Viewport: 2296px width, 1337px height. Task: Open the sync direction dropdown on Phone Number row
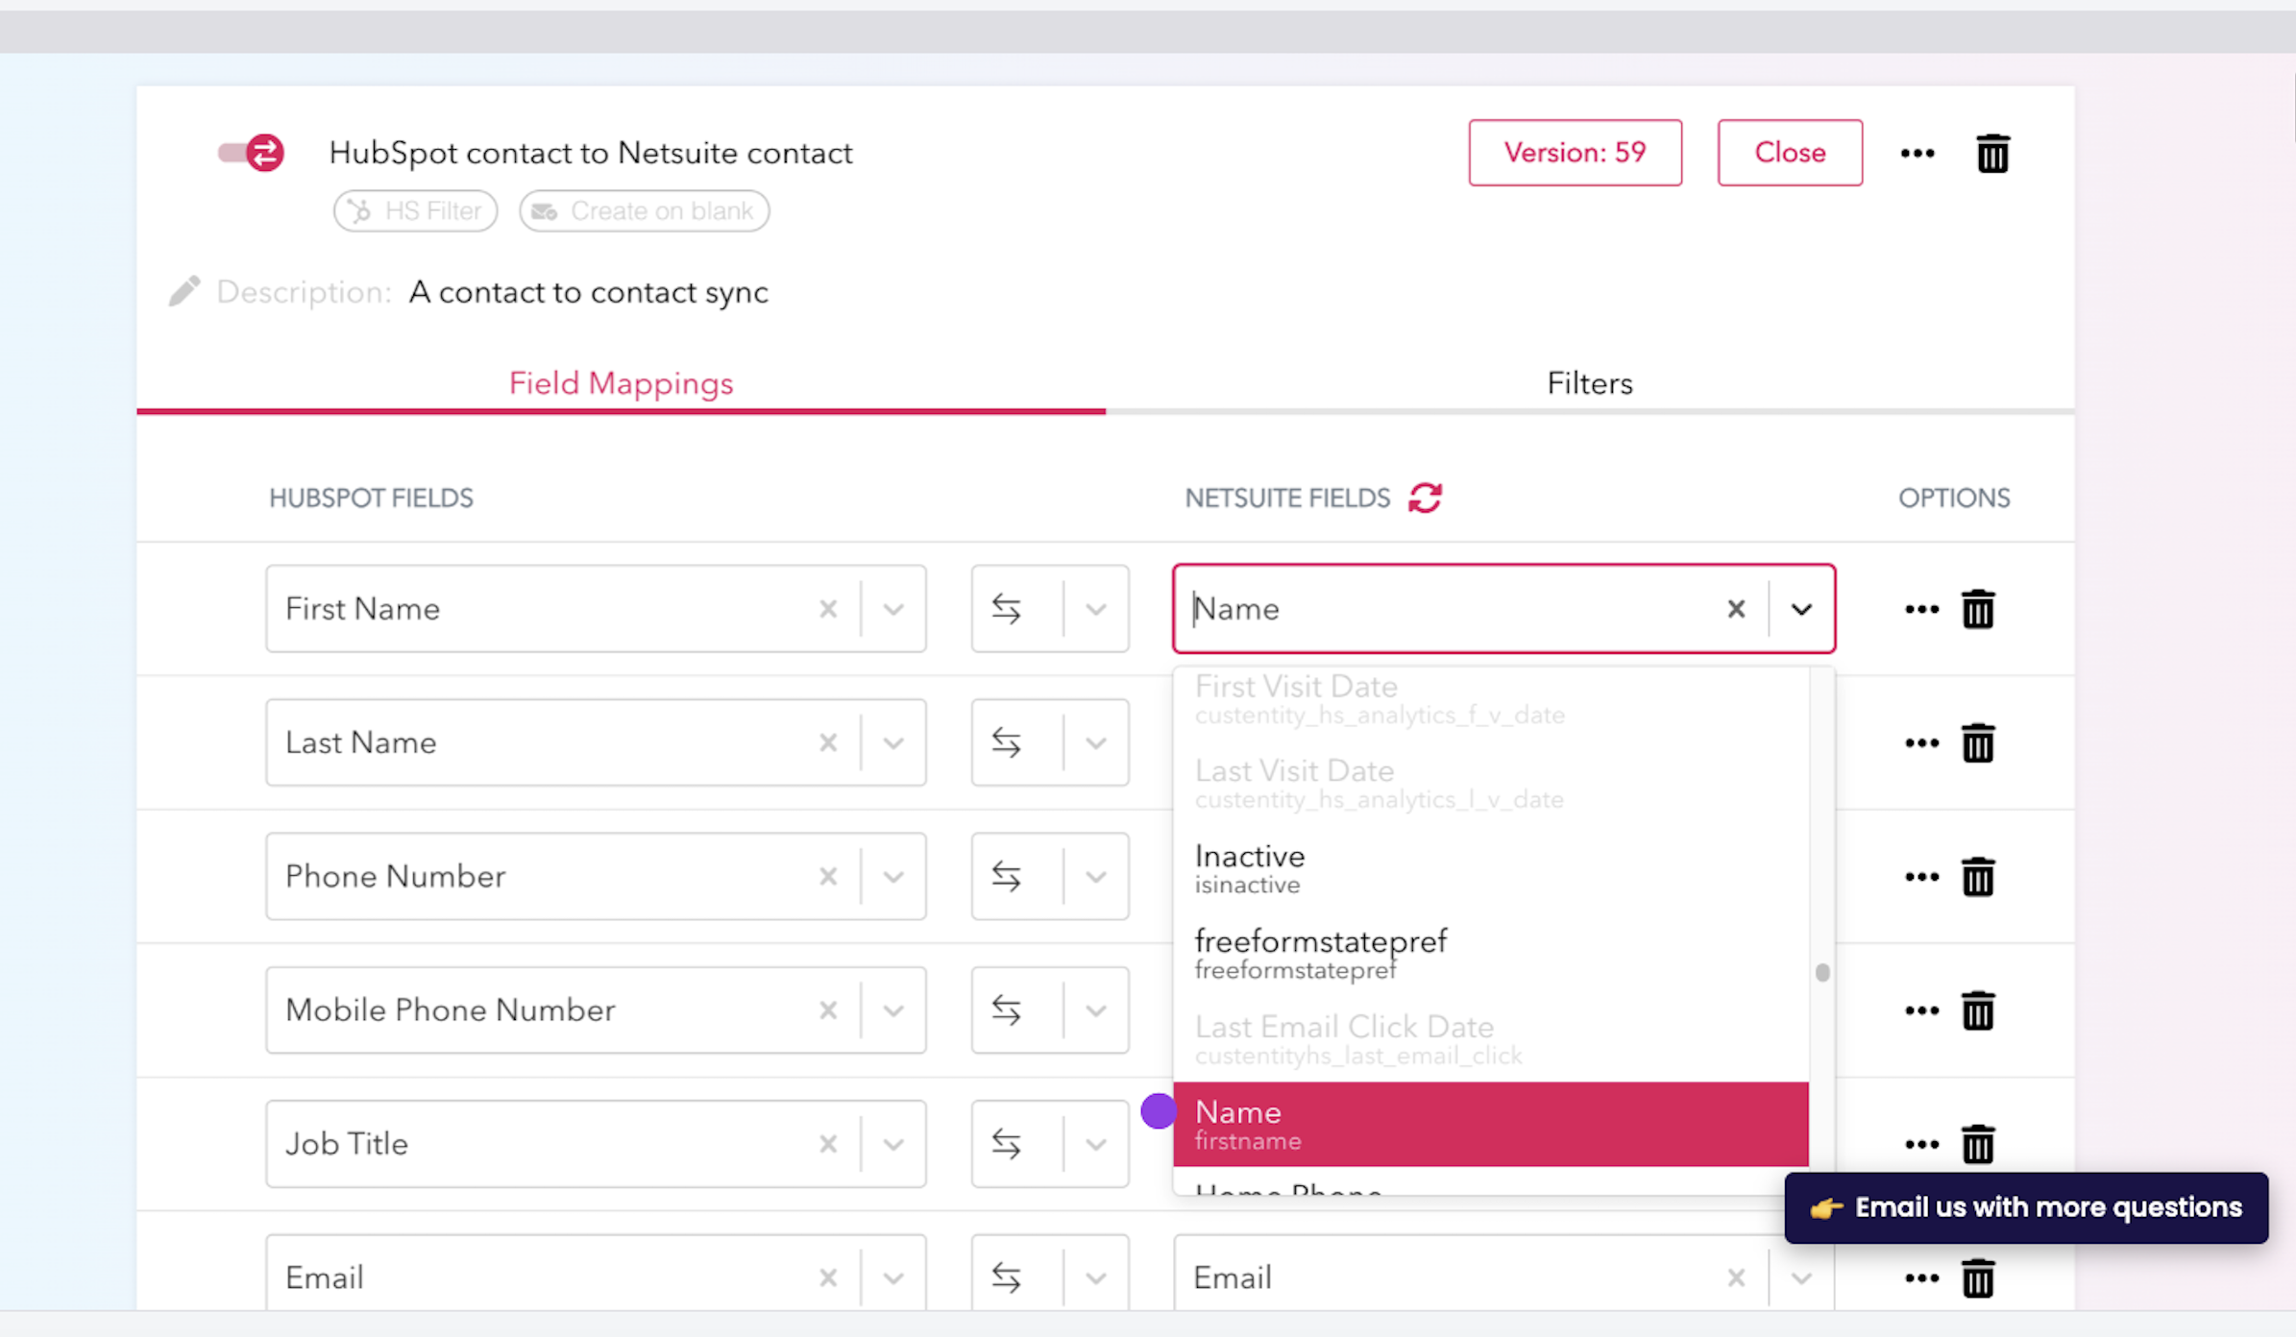1095,876
